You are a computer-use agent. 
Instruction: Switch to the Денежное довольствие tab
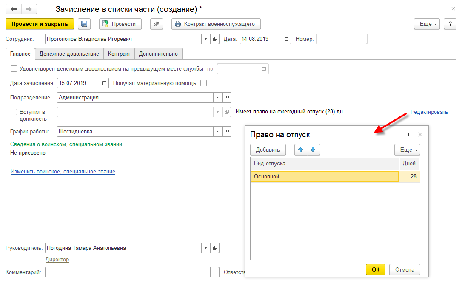point(69,54)
